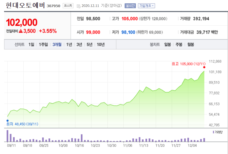Click the +3.55% change rate

click(48, 31)
